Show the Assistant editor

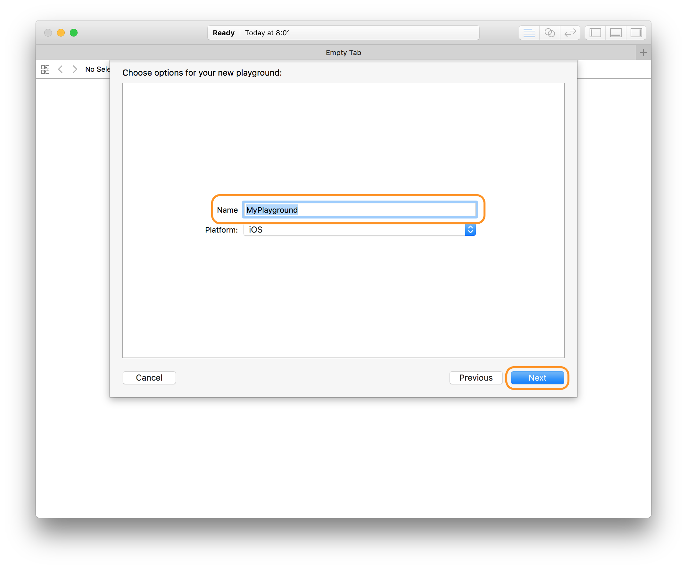550,33
